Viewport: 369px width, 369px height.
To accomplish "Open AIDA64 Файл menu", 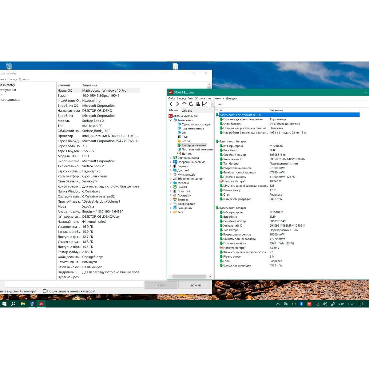I will [x=172, y=98].
